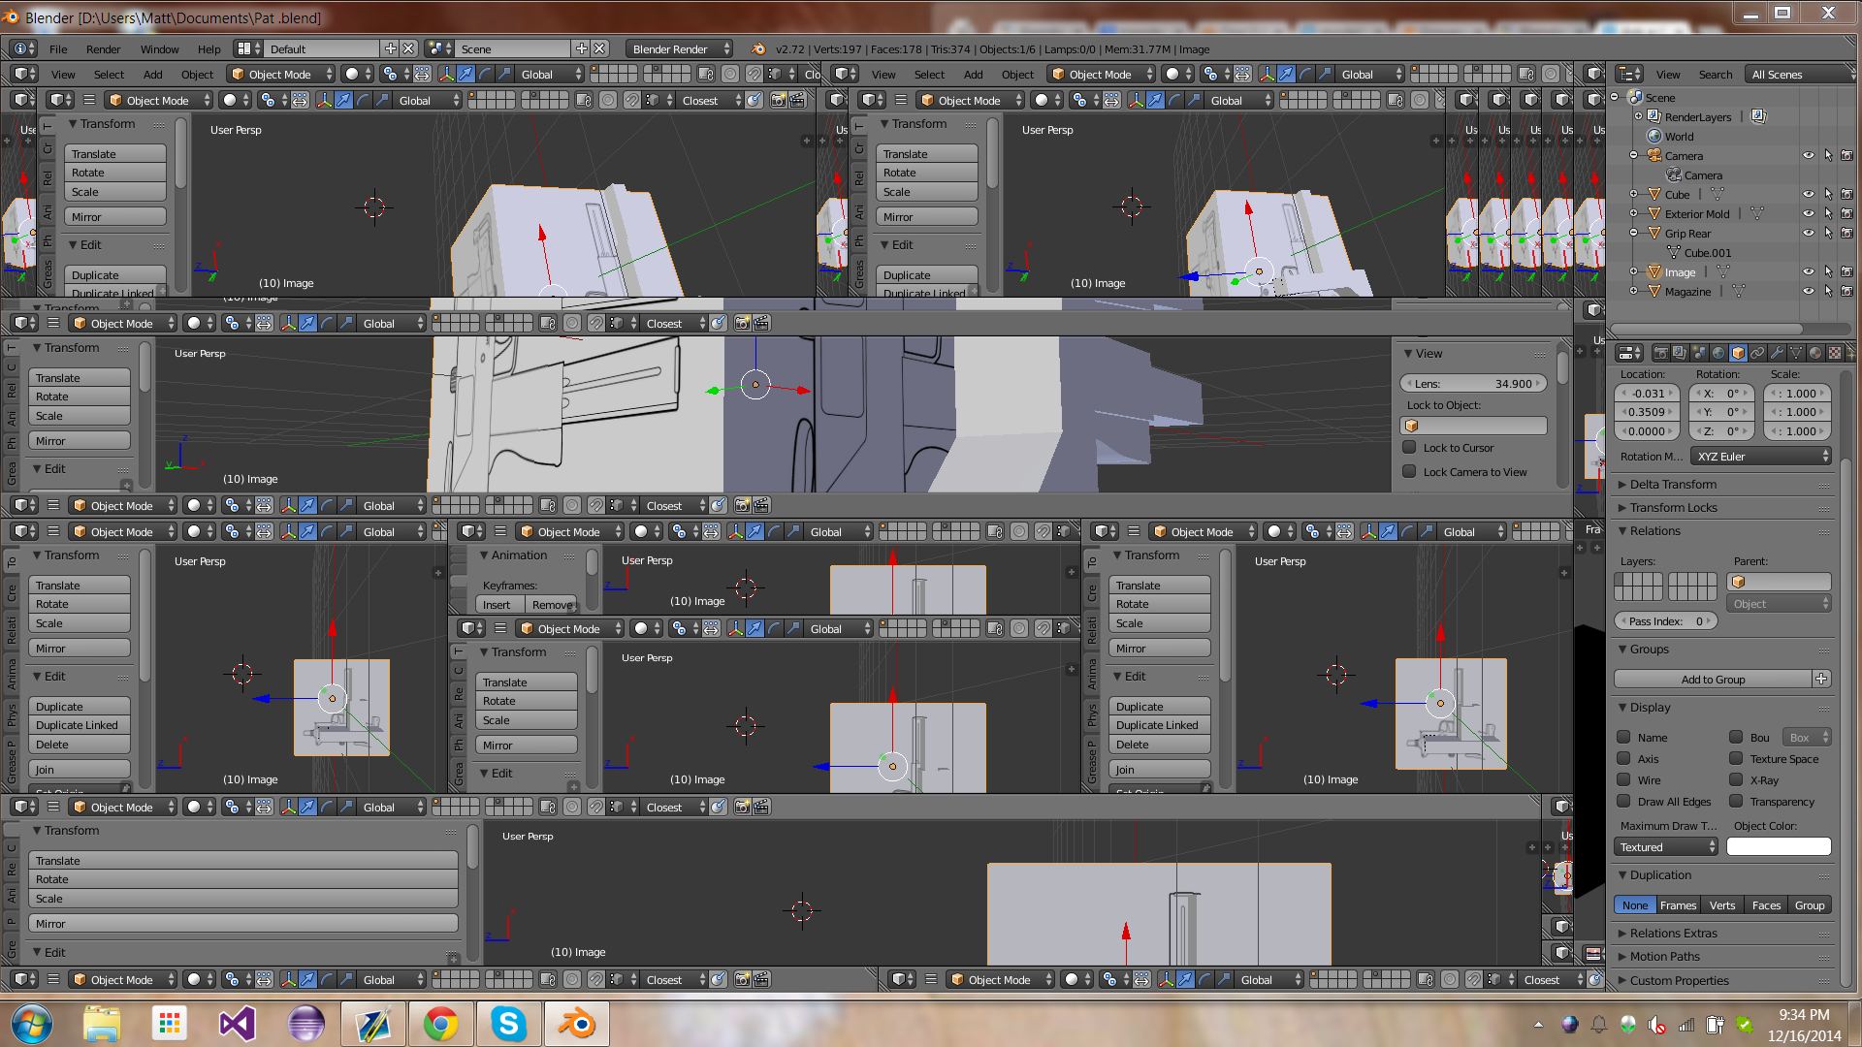Open the Render menu in top bar
Screen dimensions: 1862x1047
tap(103, 49)
